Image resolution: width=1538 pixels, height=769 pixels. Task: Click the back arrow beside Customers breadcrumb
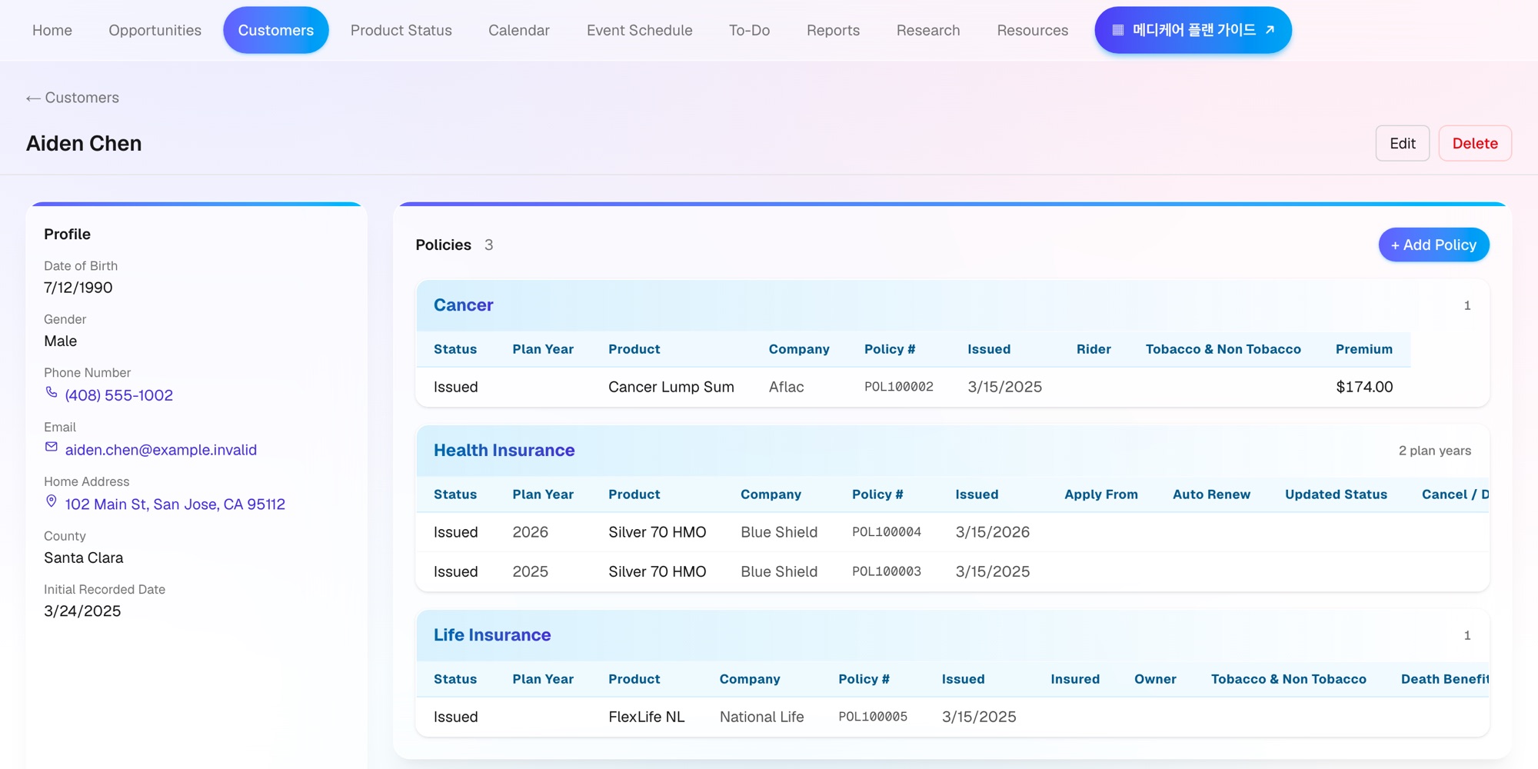pos(33,98)
